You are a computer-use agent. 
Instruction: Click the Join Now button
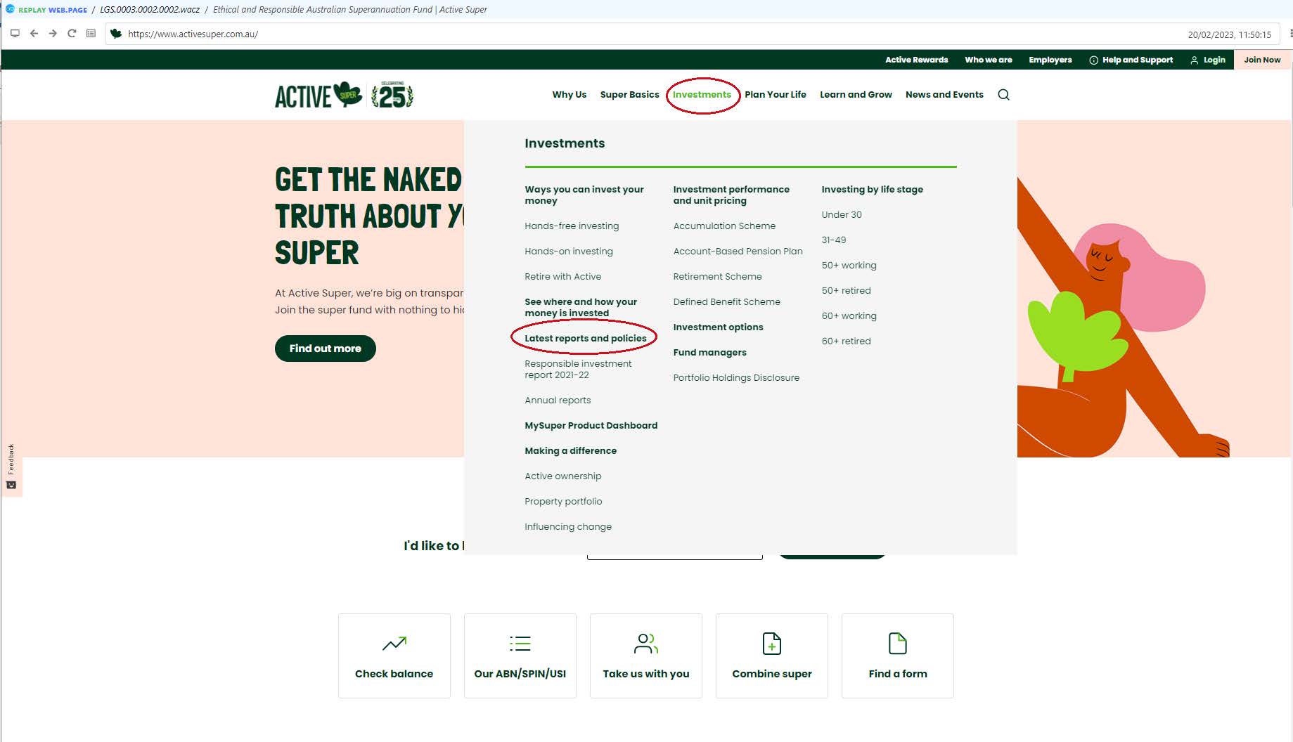(x=1262, y=60)
